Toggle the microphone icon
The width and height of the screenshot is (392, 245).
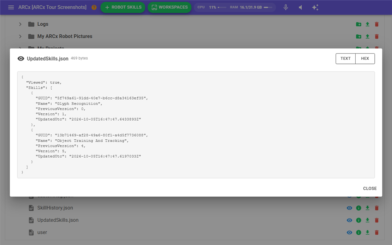[x=286, y=7]
